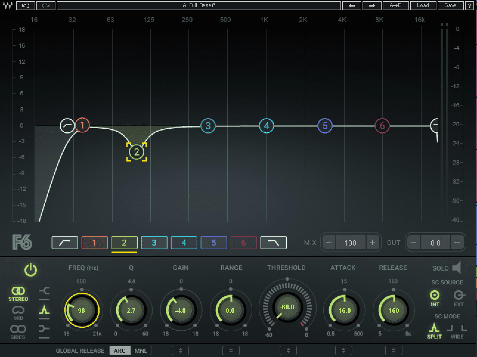
Task: Select the red band 1 node on the graph
Action: point(82,125)
